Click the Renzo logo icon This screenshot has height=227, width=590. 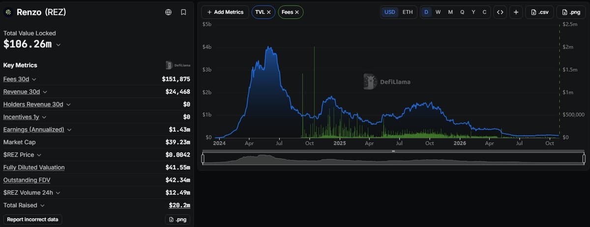coord(8,12)
